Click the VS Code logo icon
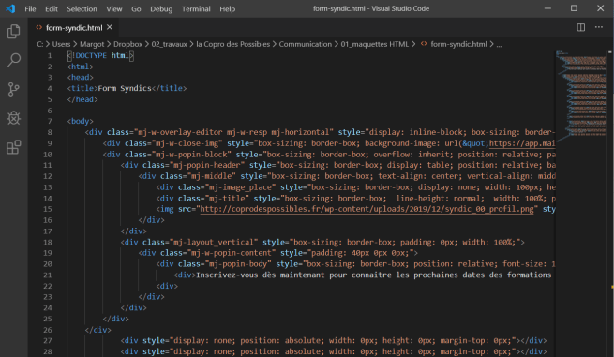 pos(10,8)
